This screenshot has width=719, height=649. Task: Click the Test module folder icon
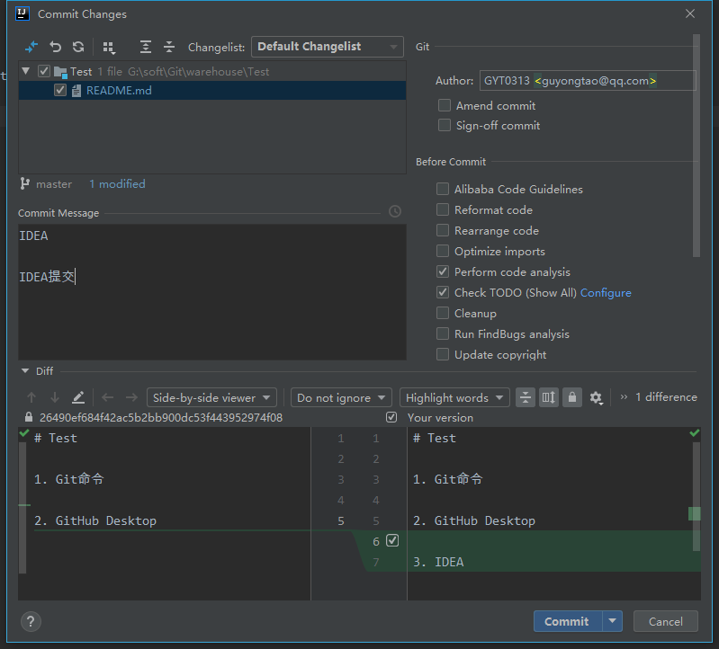pyautogui.click(x=60, y=72)
